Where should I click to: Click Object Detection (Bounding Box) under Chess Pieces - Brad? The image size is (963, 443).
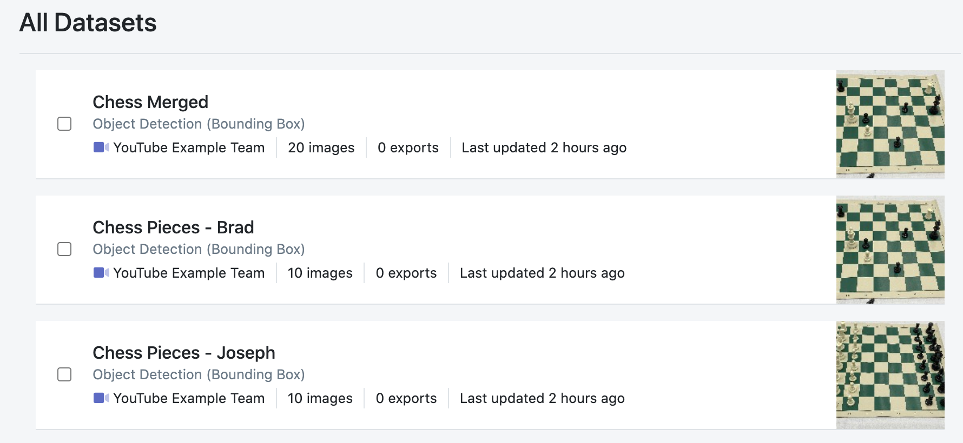click(199, 249)
